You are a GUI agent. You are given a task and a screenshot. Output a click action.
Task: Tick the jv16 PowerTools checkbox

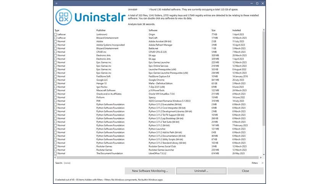pyautogui.click(x=56, y=90)
